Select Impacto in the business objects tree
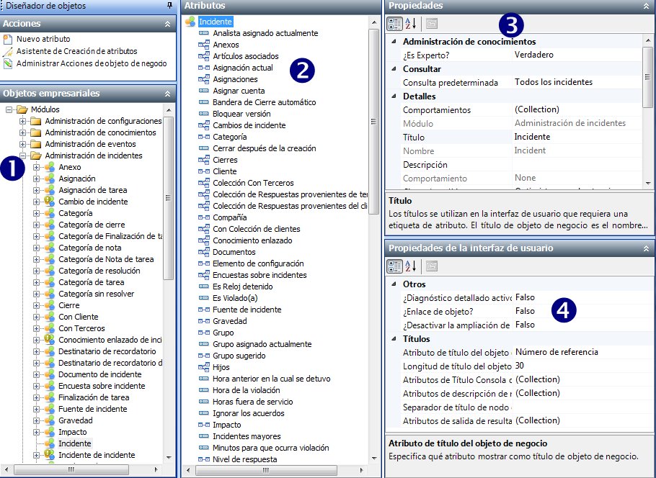This screenshot has width=656, height=478. [72, 432]
